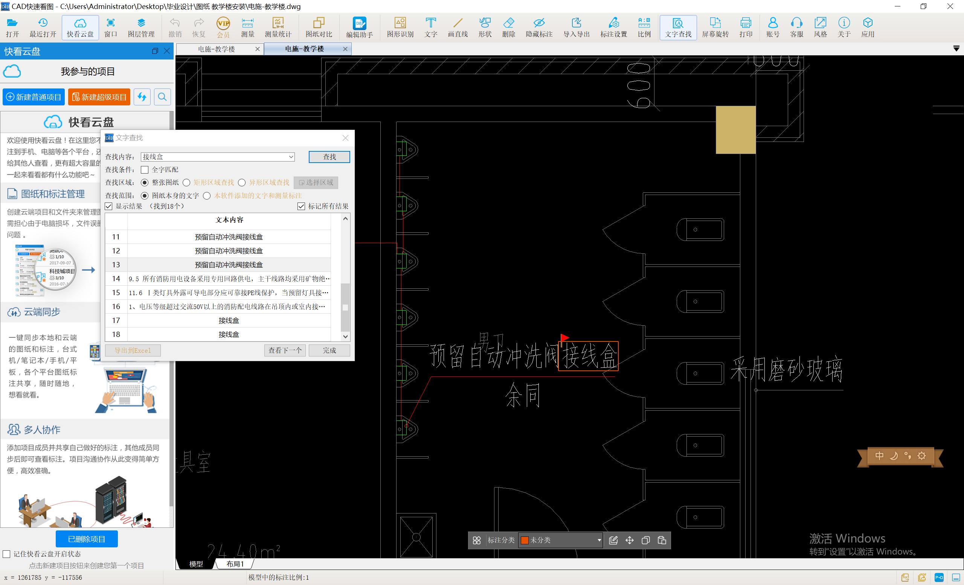This screenshot has height=585, width=964.
Task: Click the edit annotation pencil icon
Action: pyautogui.click(x=613, y=540)
